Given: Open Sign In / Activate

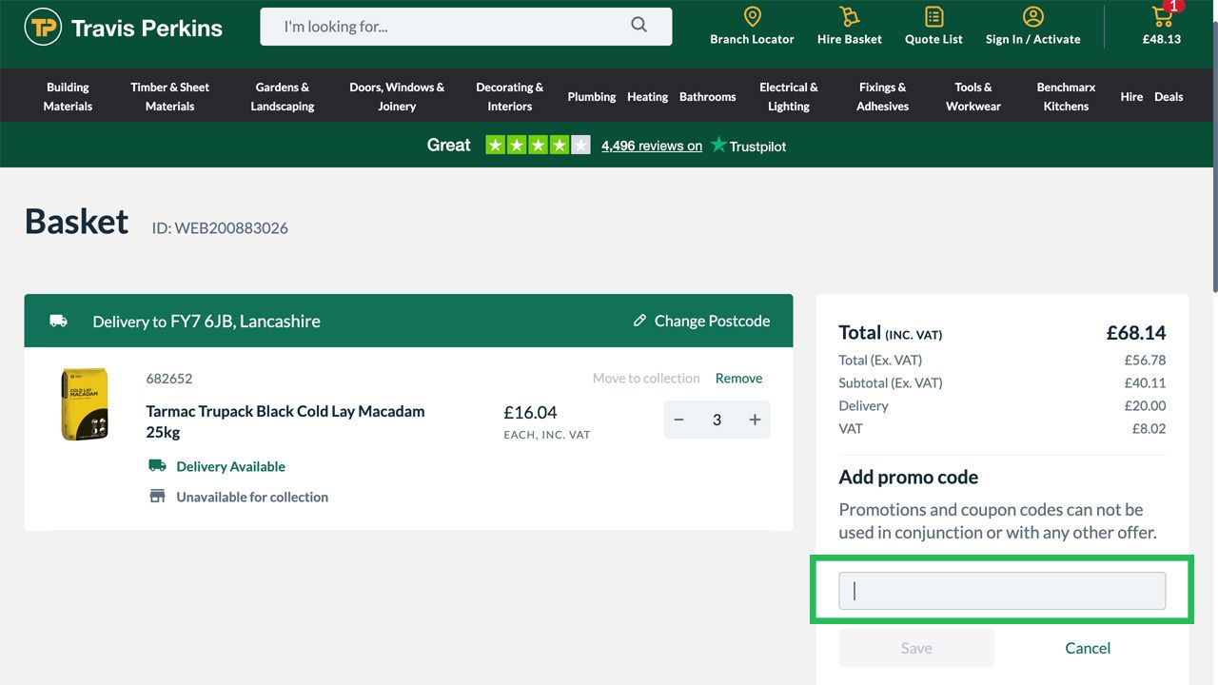Looking at the screenshot, I should coord(1032,26).
